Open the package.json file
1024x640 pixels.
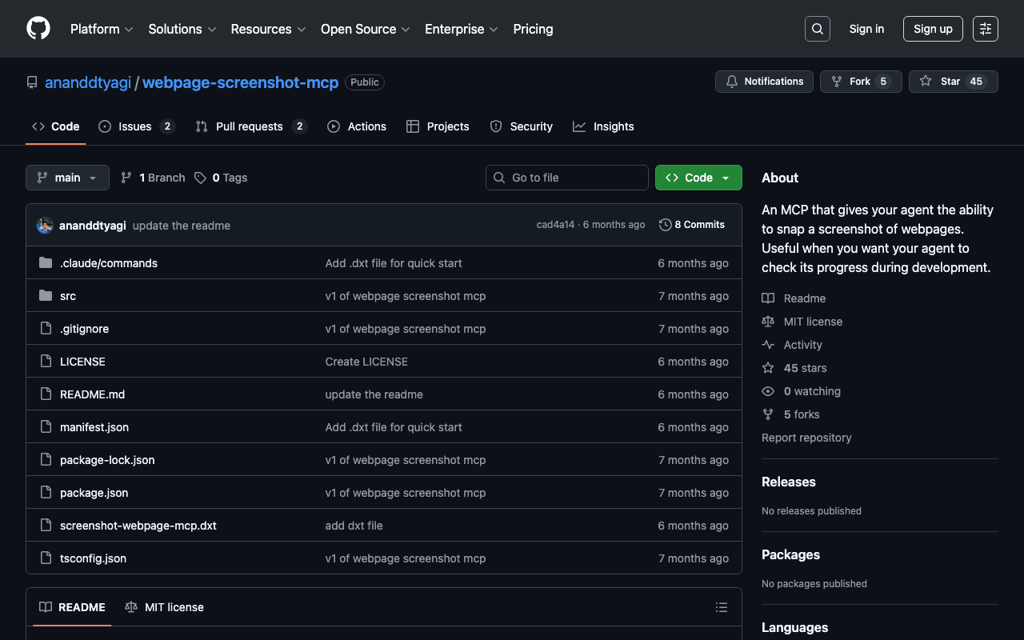[x=94, y=493]
